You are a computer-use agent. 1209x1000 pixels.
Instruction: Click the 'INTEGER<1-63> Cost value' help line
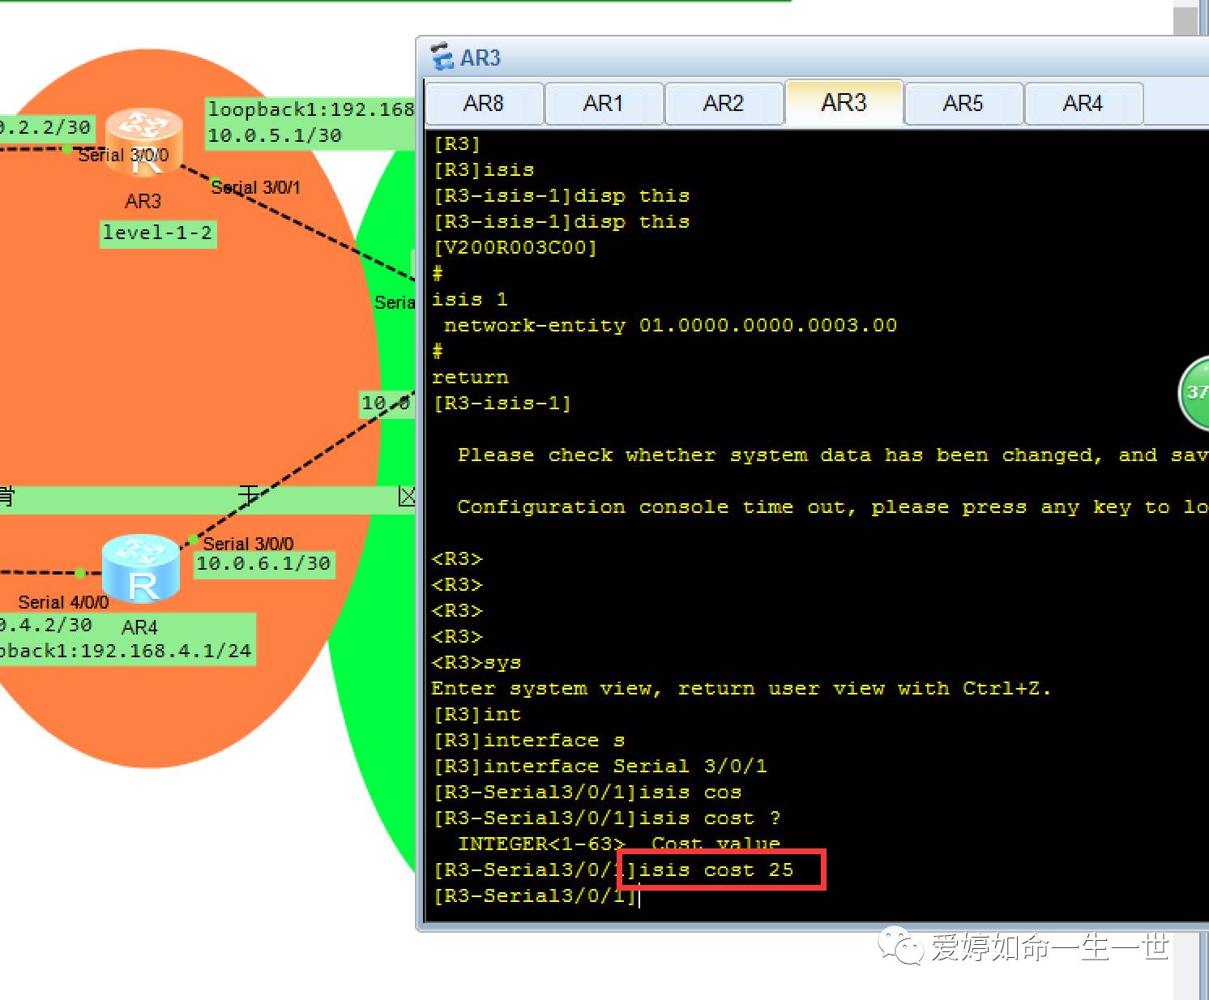pos(619,844)
